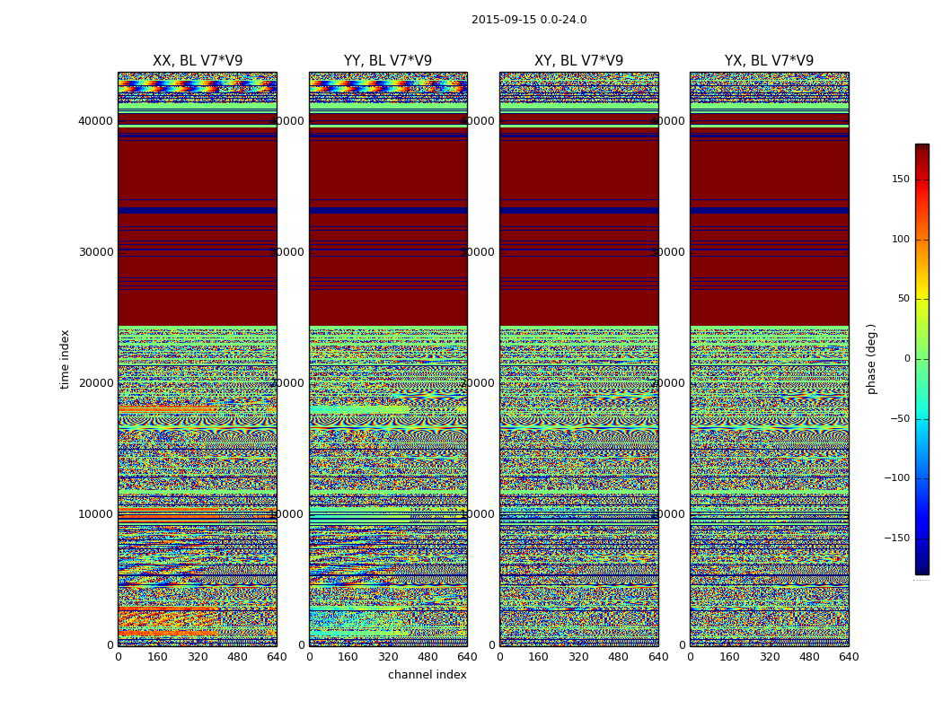Screen dimensions: 943x718
Task: Select the "XX, BL V7*V9" panel title
Action: [198, 61]
